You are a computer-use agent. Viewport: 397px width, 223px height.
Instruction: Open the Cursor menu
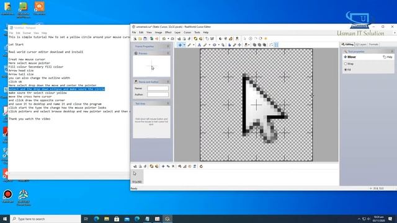187,32
